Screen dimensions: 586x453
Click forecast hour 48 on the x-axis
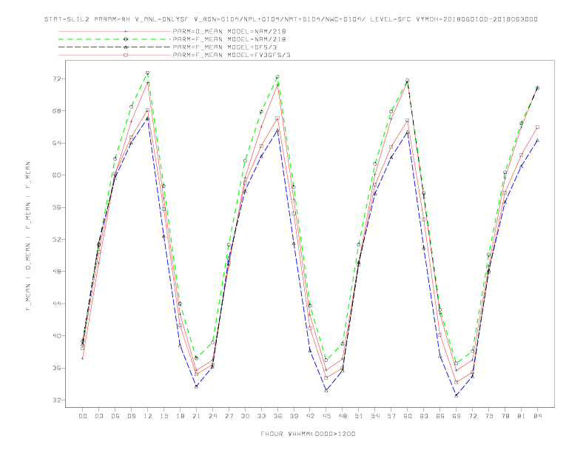pyautogui.click(x=343, y=416)
